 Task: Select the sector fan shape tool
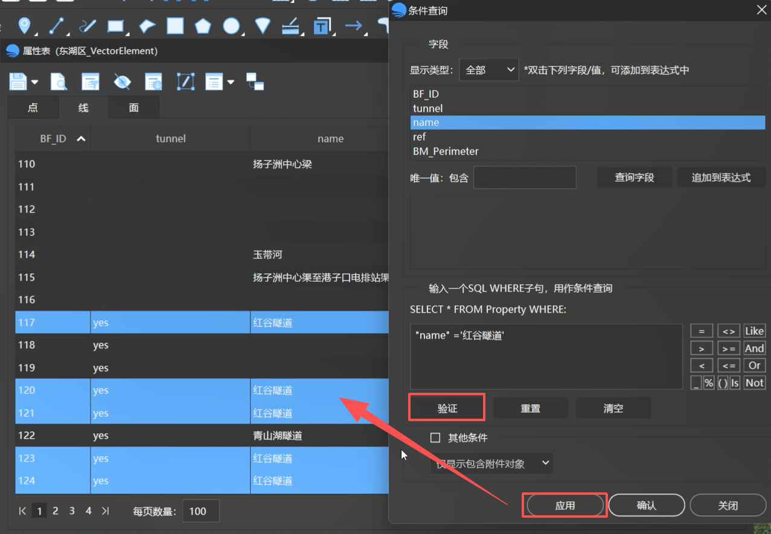(262, 25)
